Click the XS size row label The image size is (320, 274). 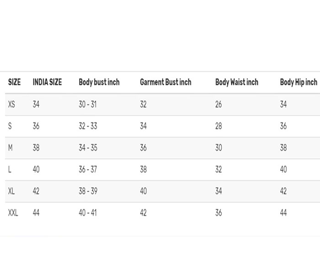(x=11, y=105)
